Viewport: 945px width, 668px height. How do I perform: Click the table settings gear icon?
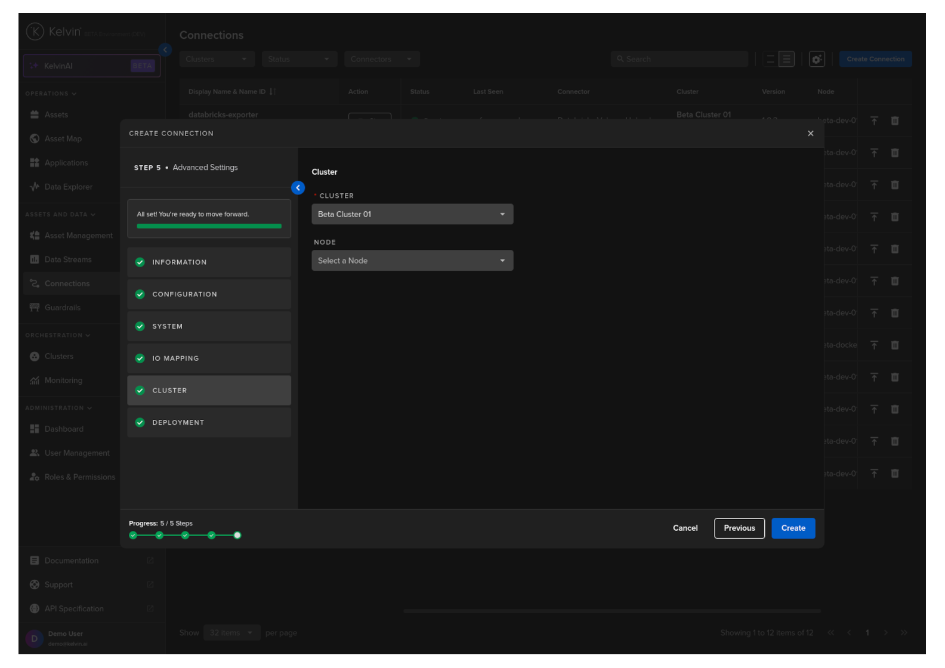[x=816, y=59]
